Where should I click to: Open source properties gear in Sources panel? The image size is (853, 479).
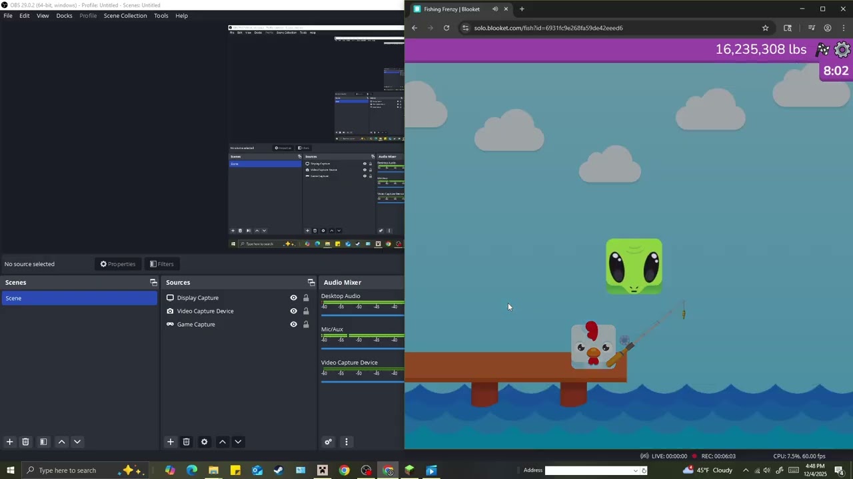point(205,442)
